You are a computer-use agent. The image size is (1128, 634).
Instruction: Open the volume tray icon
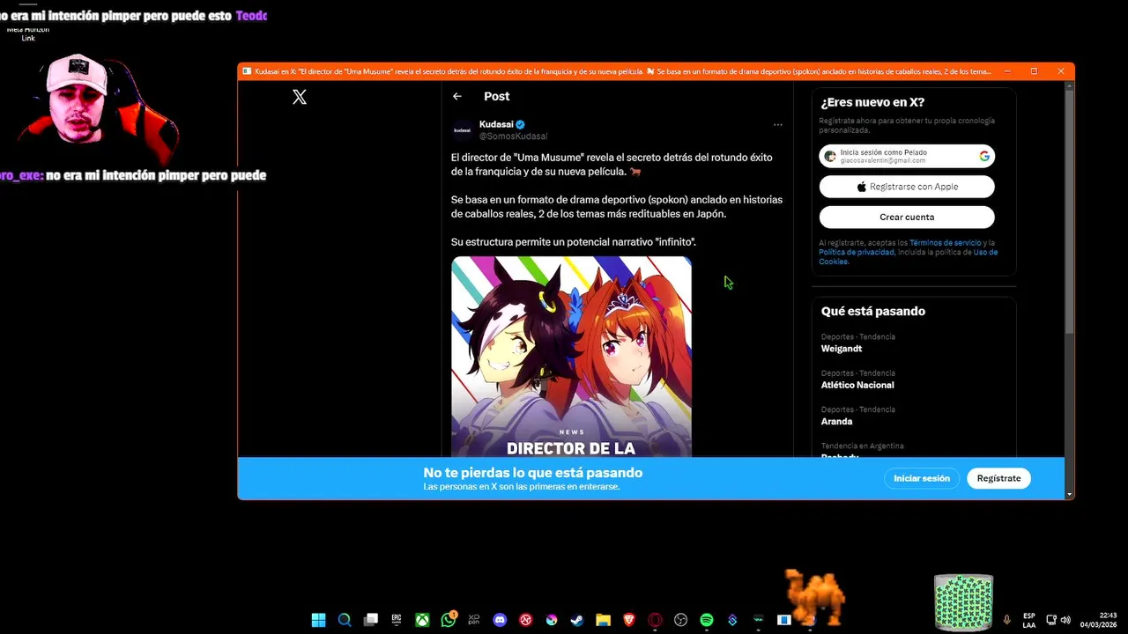(x=1065, y=620)
